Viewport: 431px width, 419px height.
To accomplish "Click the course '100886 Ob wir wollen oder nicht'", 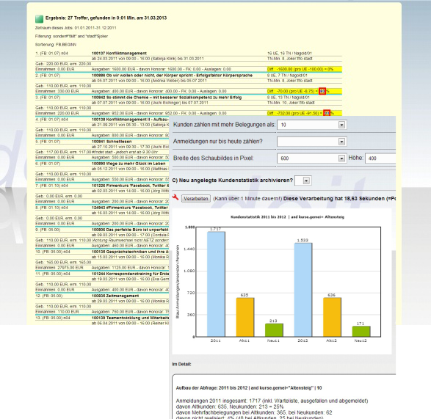I will coord(172,76).
